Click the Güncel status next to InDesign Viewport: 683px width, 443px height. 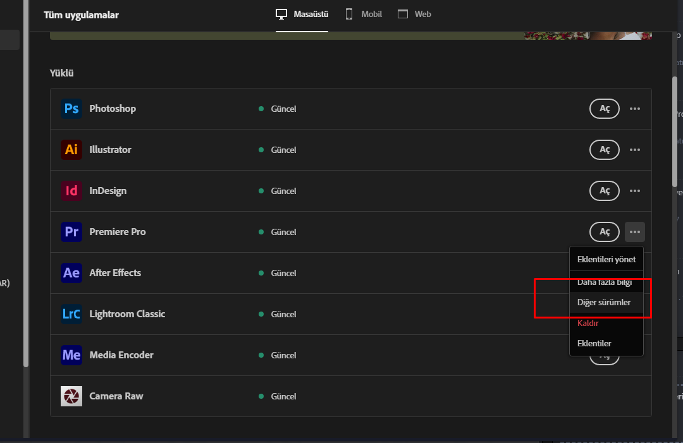(278, 191)
